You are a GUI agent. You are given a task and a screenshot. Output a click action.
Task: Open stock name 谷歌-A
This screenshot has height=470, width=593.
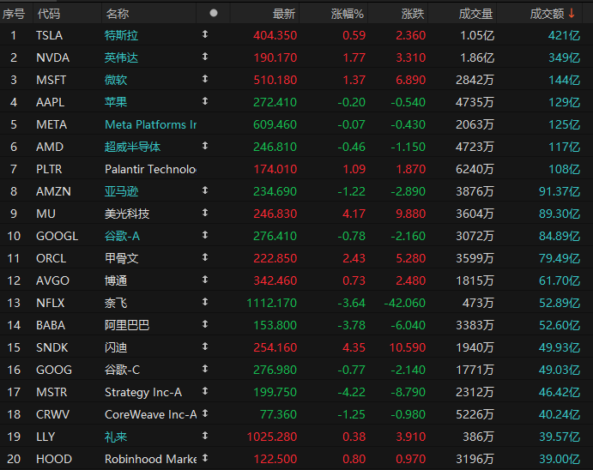122,236
